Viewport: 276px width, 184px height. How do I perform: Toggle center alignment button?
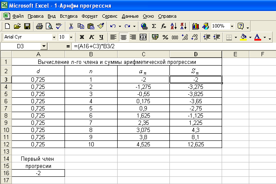pos(123,37)
